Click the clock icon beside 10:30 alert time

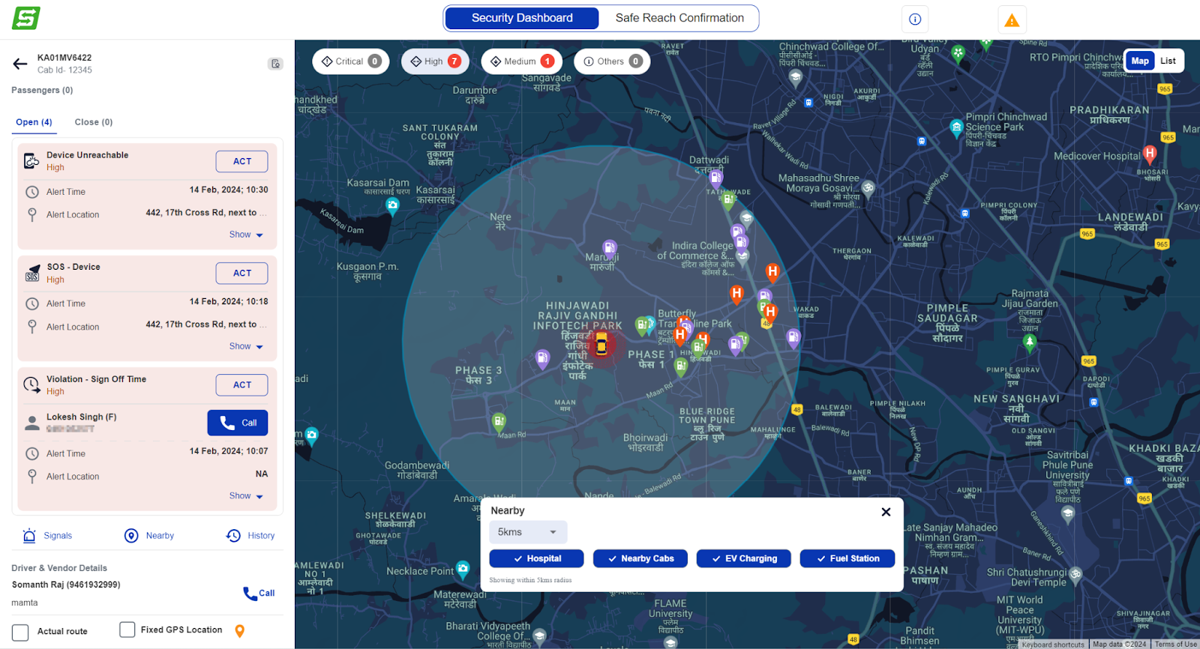32,192
